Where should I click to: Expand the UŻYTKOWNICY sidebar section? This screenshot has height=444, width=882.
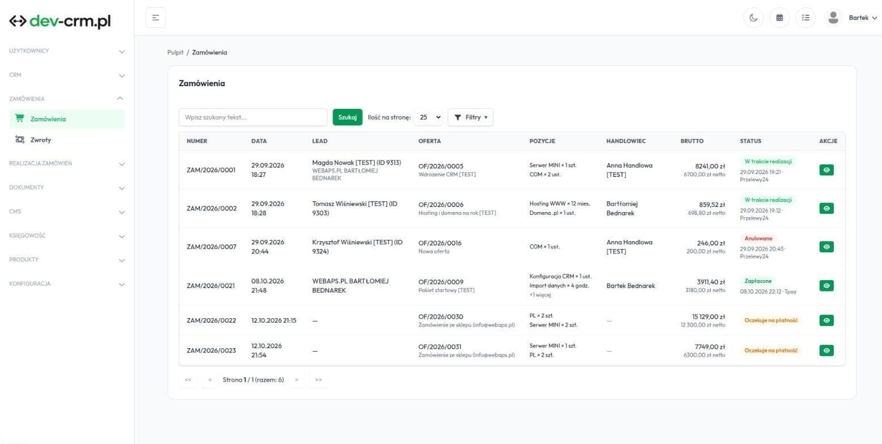pyautogui.click(x=67, y=51)
